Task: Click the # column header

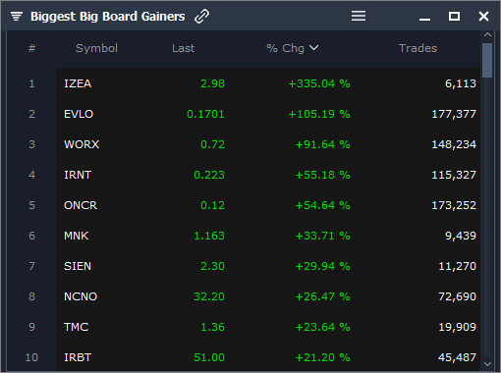Action: click(x=31, y=48)
